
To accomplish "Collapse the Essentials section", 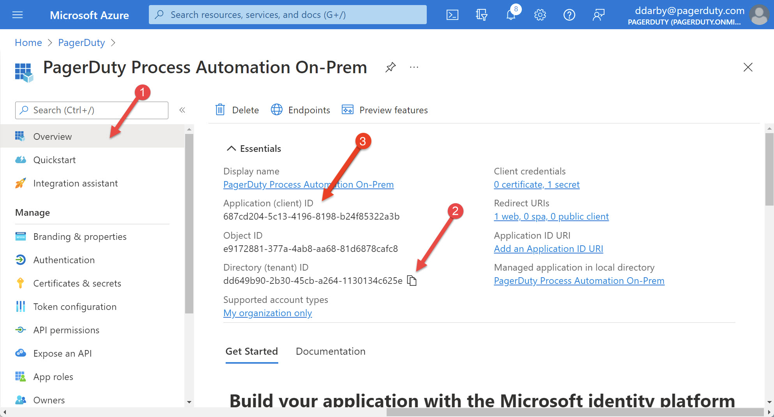I will pos(231,148).
